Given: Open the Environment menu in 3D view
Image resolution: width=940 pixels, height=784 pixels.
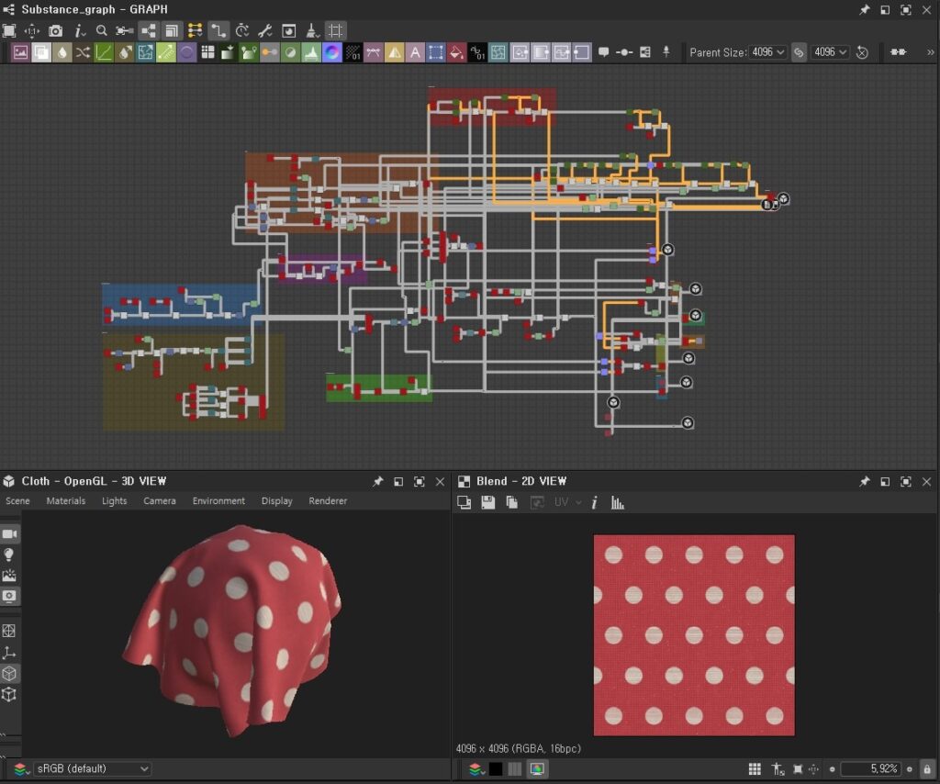Looking at the screenshot, I should (218, 501).
